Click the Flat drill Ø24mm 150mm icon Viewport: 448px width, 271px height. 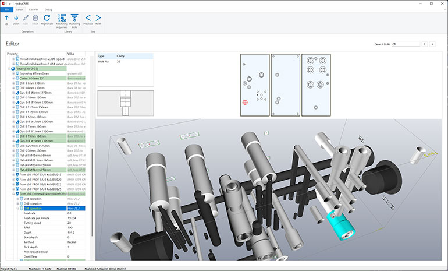point(17,170)
